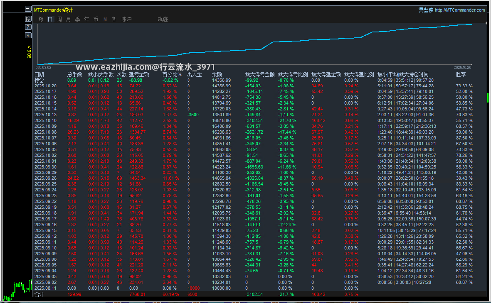Click the 次数 column header
This screenshot has width=491, height=303.
pyautogui.click(x=121, y=74)
